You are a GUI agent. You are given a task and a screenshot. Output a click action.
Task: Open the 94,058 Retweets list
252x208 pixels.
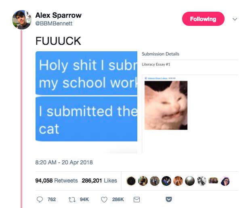coord(57,181)
